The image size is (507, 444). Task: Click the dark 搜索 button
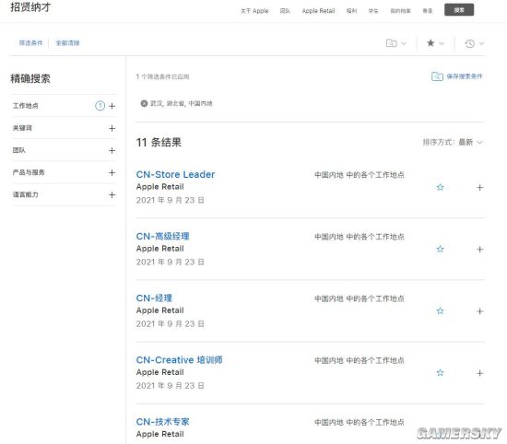coord(459,10)
